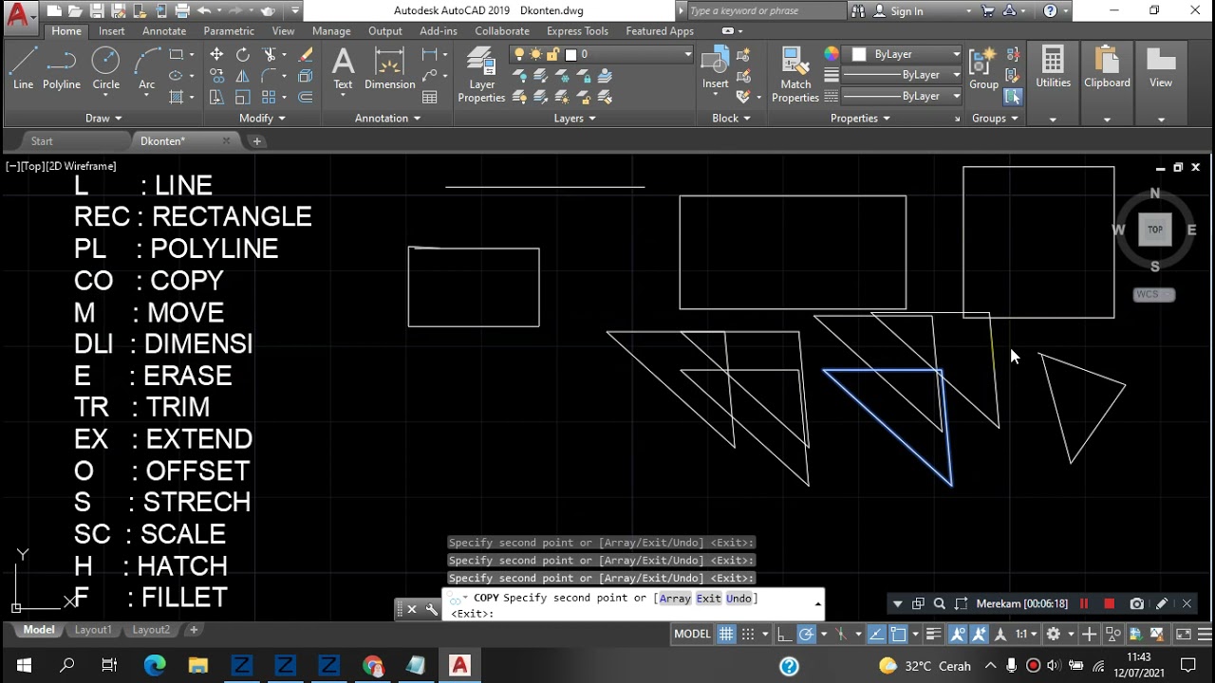Click the Undo option in command line

(x=739, y=599)
